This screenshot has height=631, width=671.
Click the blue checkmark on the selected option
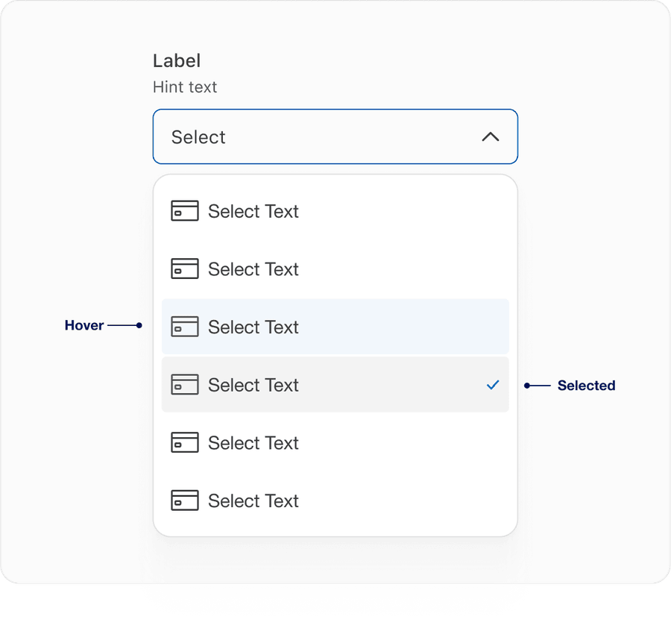(x=492, y=385)
